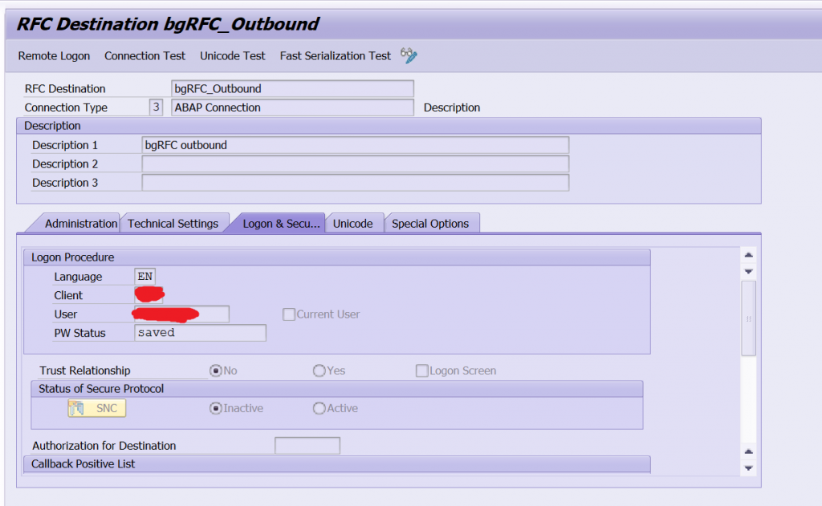This screenshot has height=506, width=822.
Task: Click Remote Logon button
Action: 54,55
